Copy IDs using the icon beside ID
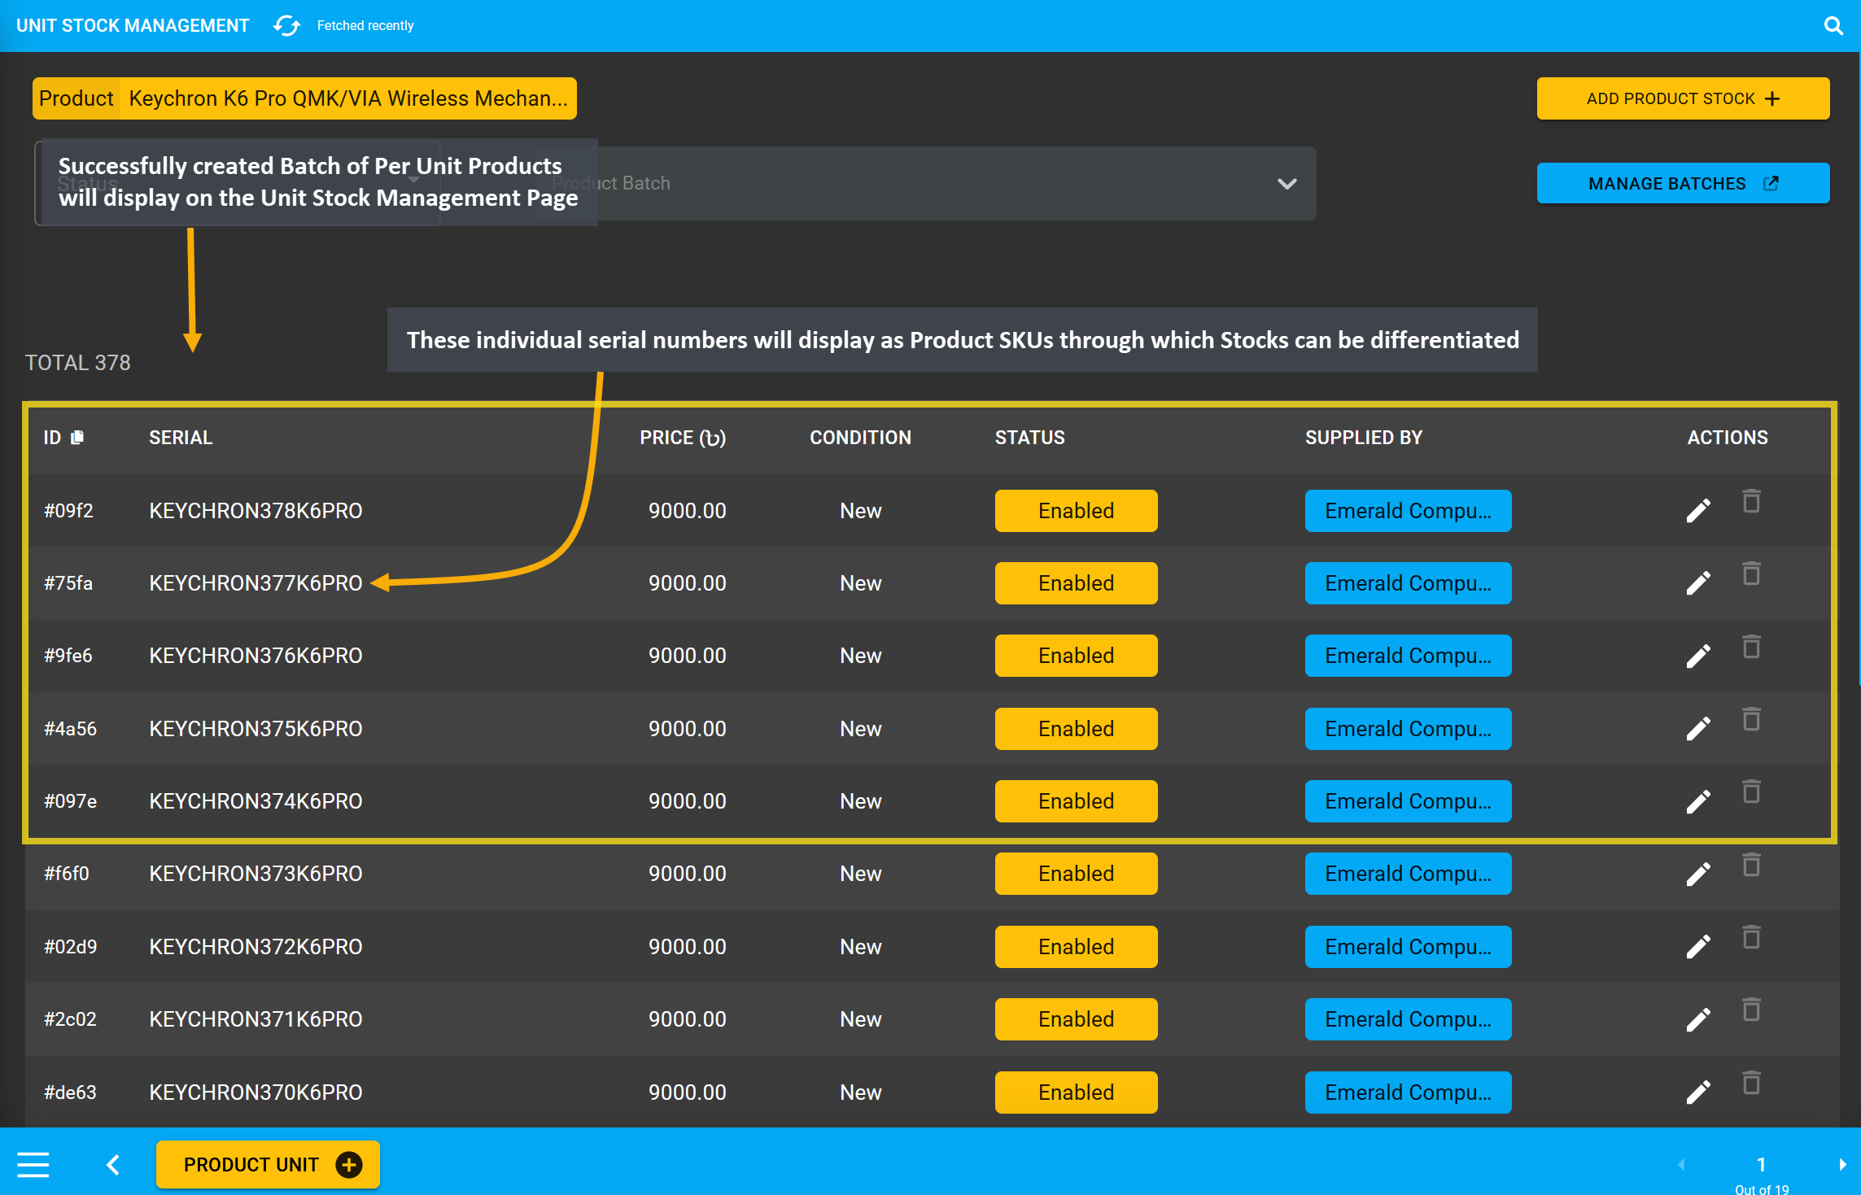The image size is (1861, 1195). click(77, 438)
